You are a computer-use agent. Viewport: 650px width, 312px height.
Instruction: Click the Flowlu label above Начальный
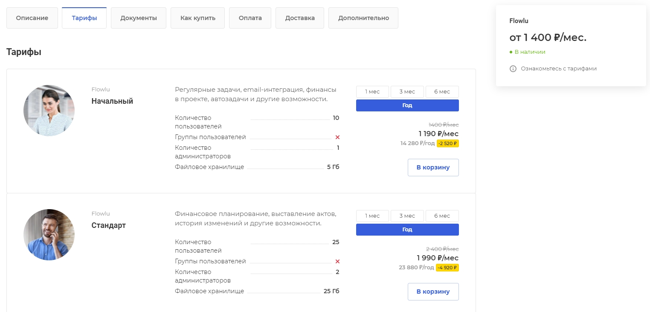(101, 90)
